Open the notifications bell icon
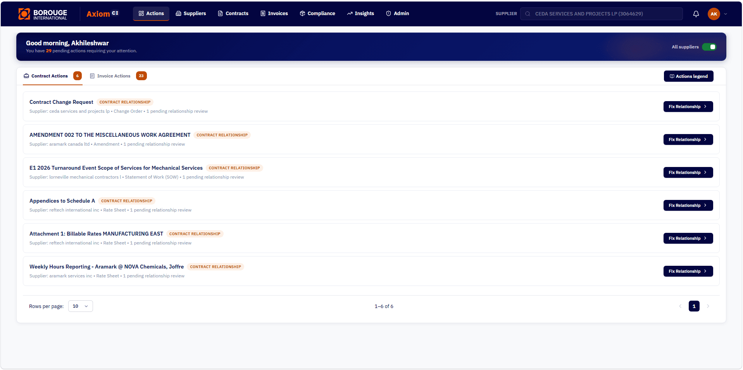The image size is (743, 370). point(696,14)
